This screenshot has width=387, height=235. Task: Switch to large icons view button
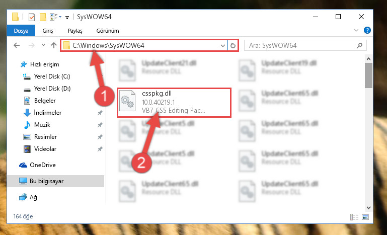point(365,217)
